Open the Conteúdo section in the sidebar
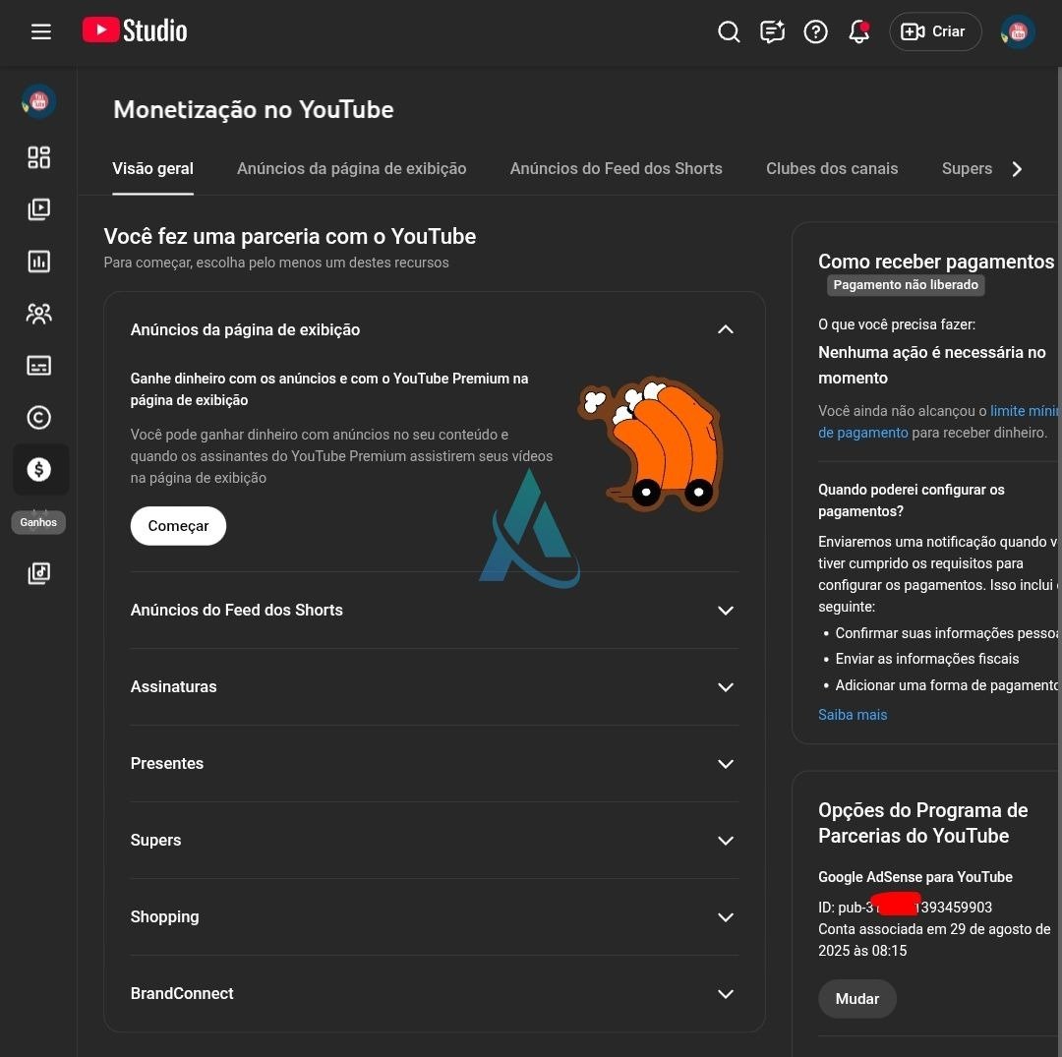Image resolution: width=1062 pixels, height=1057 pixels. coord(39,209)
